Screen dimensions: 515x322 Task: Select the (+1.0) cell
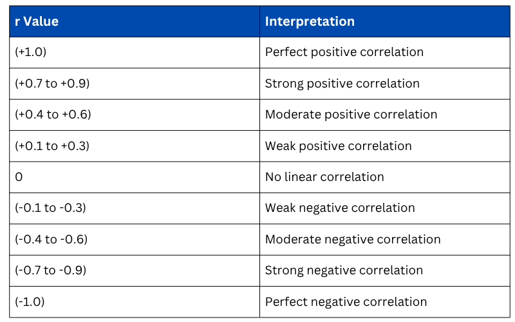tap(30, 52)
